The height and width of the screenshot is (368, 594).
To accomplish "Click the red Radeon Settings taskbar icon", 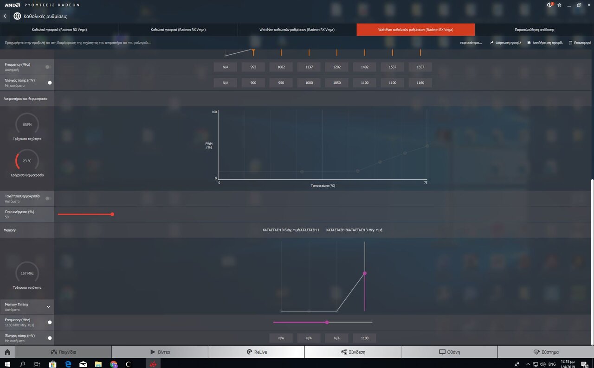I will click(152, 364).
